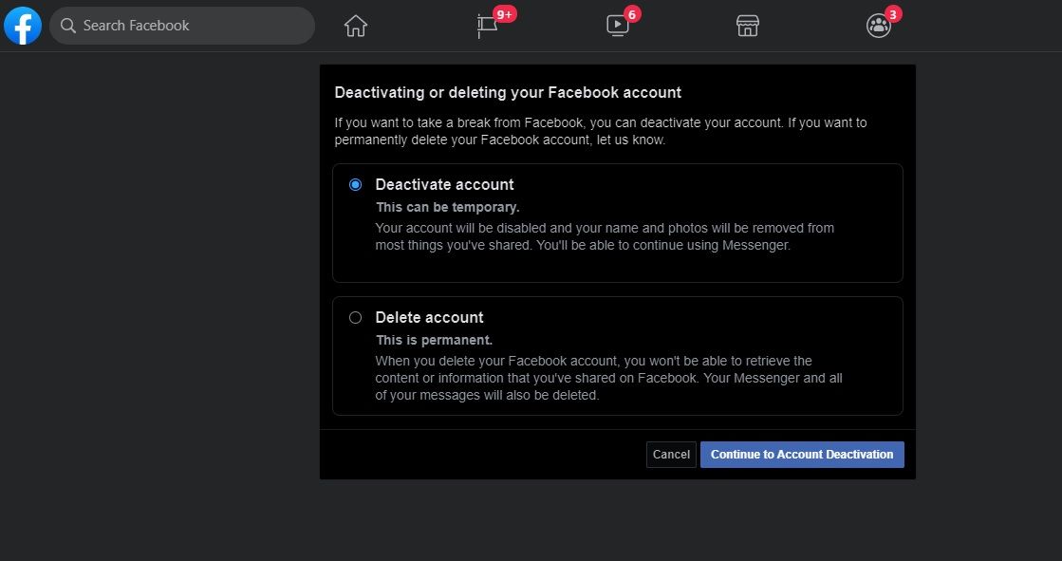1062x561 pixels.
Task: Open Groups using the people icon
Action: pyautogui.click(x=878, y=26)
